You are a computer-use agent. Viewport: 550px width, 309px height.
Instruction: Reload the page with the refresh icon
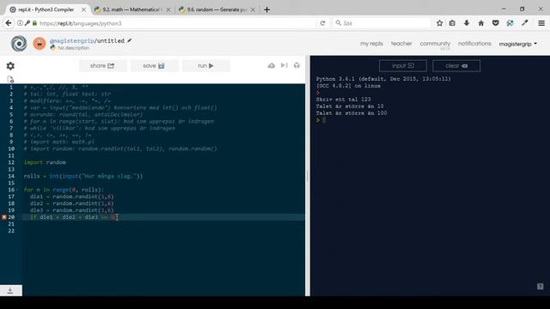322,23
